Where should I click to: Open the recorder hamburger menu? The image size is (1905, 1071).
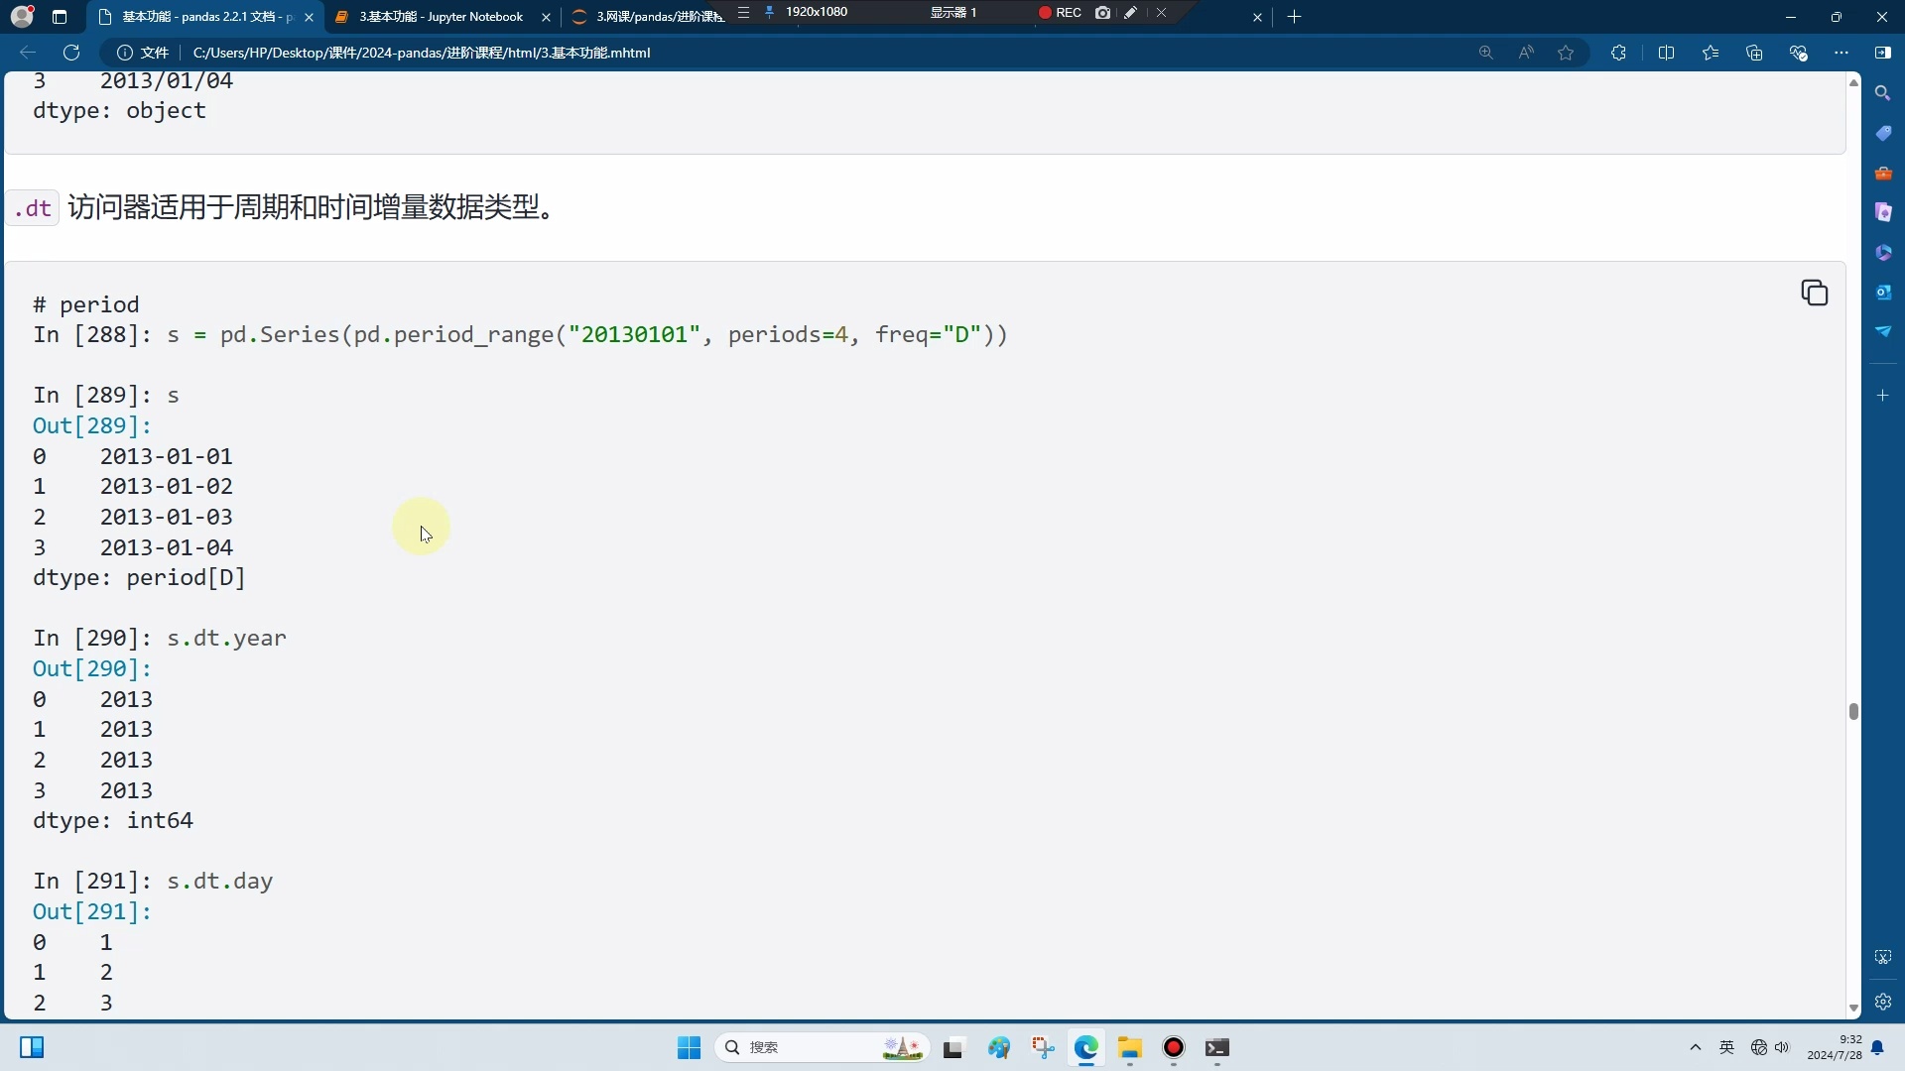click(x=745, y=13)
